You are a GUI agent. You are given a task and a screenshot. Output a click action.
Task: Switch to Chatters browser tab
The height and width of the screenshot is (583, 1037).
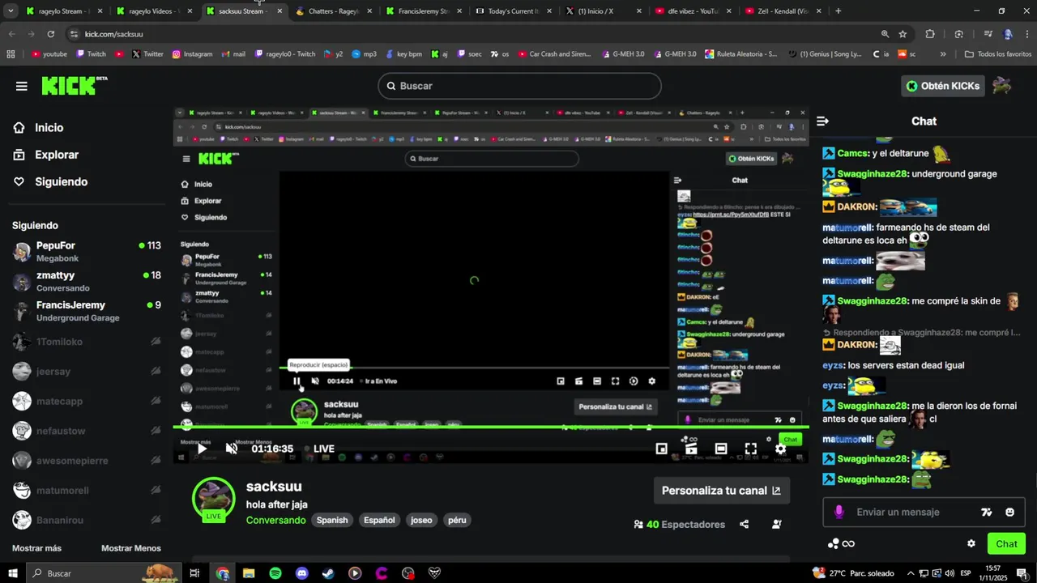tap(334, 11)
